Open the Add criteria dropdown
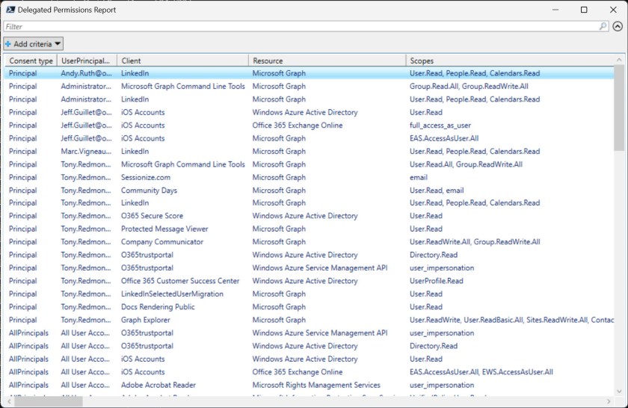 33,43
